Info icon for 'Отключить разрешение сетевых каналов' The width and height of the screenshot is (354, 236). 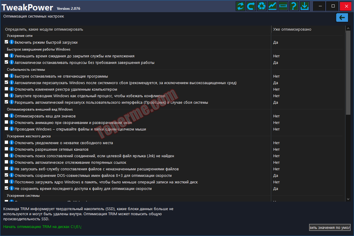(12, 149)
